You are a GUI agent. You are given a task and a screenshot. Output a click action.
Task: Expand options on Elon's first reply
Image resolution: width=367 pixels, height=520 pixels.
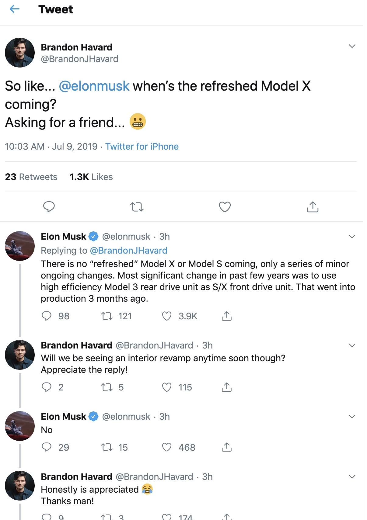point(352,237)
